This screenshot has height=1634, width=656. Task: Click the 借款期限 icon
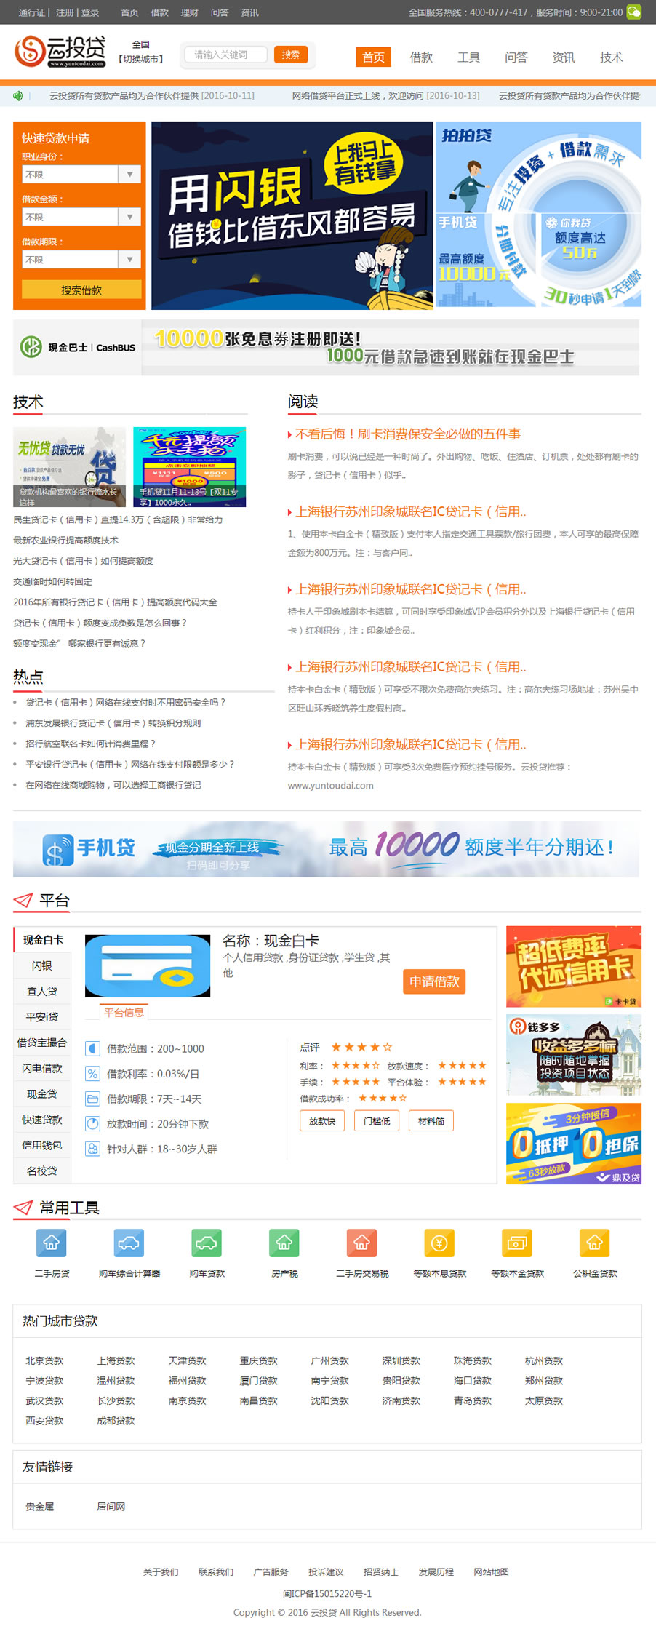[92, 1099]
